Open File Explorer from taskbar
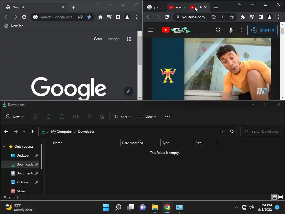285x214 pixels. pyautogui.click(x=155, y=207)
